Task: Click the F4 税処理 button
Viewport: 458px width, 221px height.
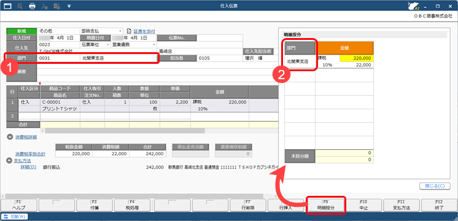Action: tap(132, 205)
